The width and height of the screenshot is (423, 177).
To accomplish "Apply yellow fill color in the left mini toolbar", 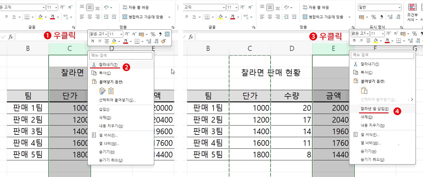I will (114, 41).
